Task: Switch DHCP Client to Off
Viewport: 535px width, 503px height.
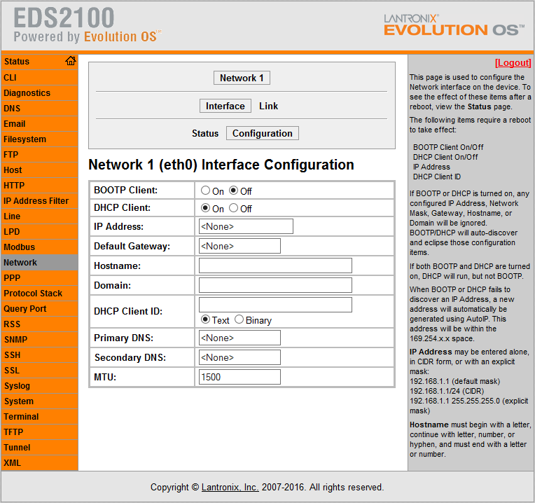Action: tap(233, 208)
